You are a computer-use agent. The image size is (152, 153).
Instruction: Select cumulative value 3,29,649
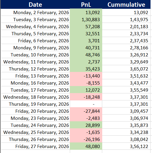pyautogui.click(x=126, y=62)
